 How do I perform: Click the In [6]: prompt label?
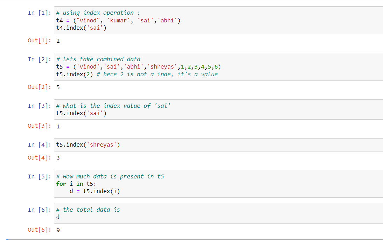coord(39,210)
